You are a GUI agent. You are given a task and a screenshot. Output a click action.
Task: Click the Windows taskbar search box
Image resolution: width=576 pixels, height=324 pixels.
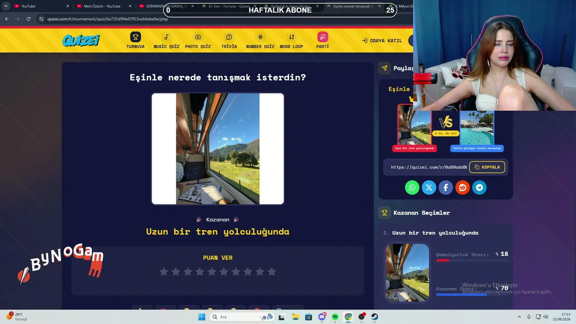click(242, 317)
